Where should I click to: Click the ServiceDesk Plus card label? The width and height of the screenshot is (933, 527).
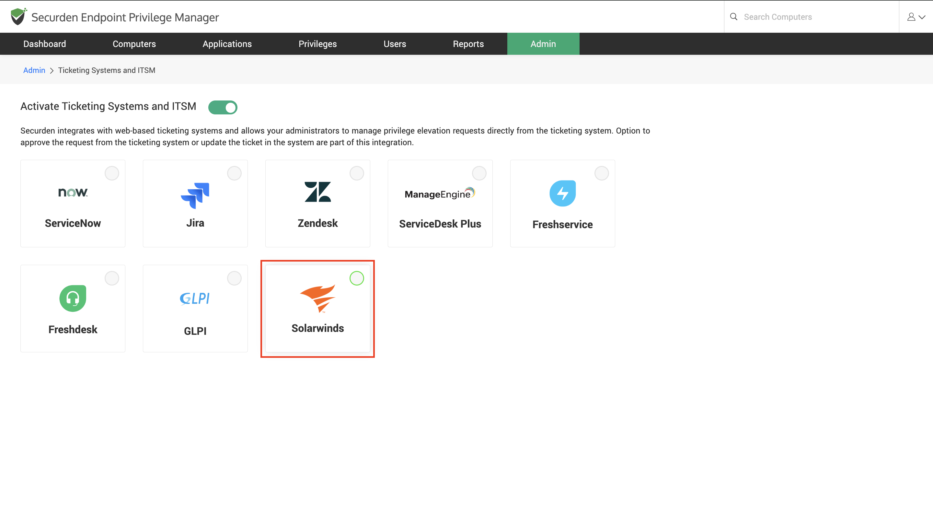coord(440,224)
